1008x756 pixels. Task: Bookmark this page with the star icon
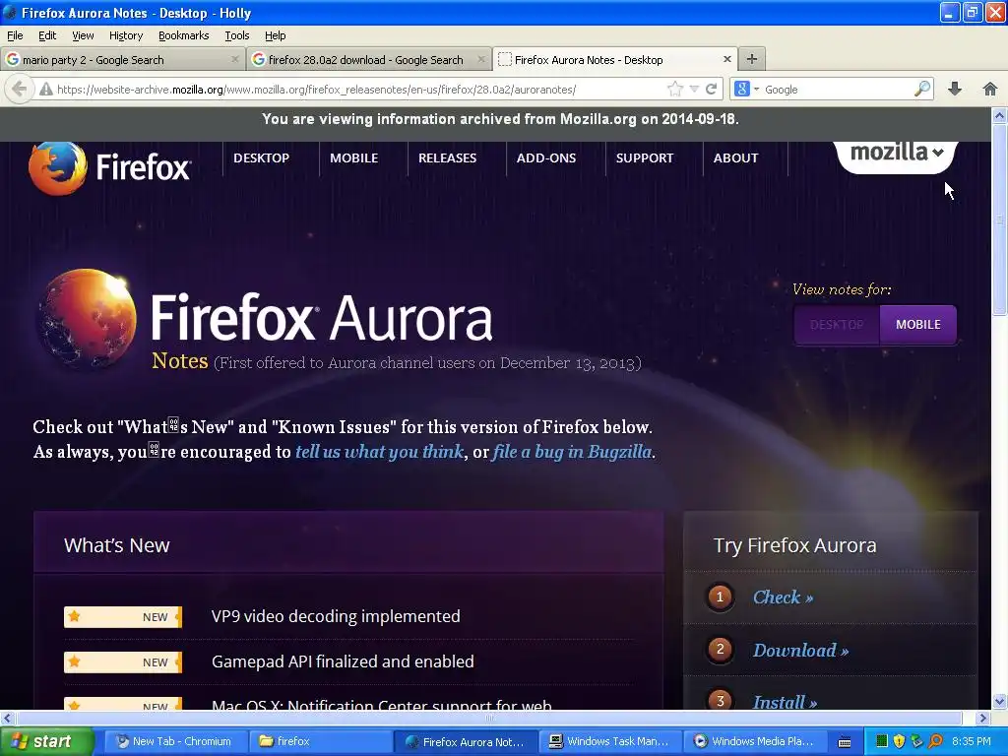(x=674, y=90)
